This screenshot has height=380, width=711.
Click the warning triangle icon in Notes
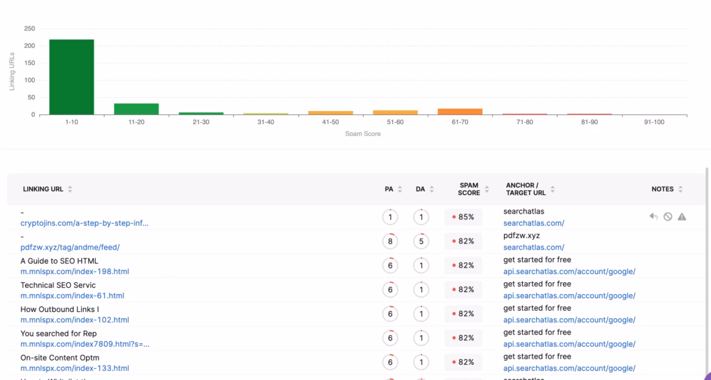(682, 217)
